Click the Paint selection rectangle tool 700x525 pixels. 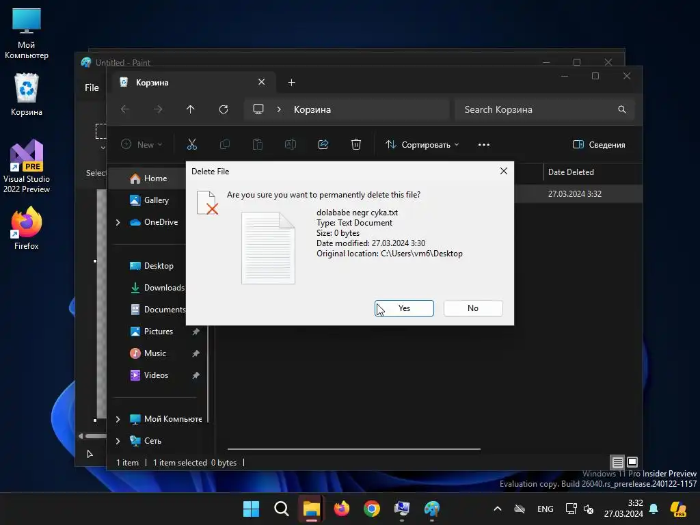click(x=100, y=131)
